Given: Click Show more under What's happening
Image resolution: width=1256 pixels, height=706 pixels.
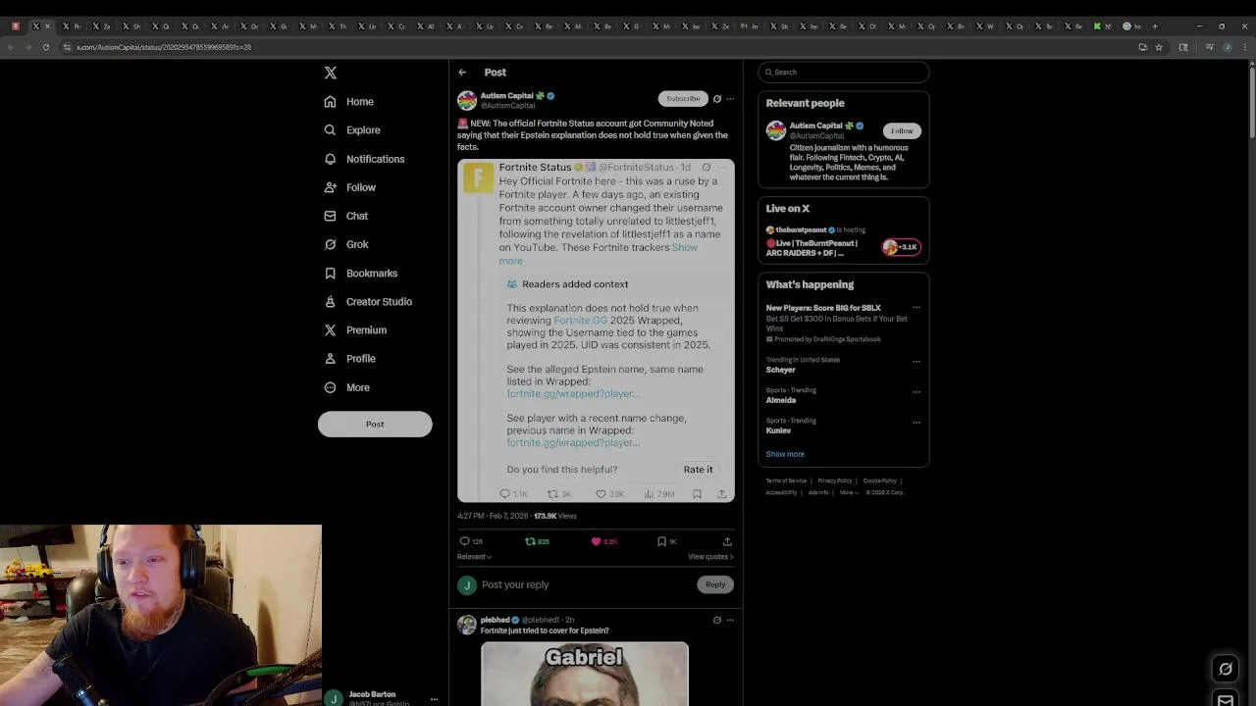Looking at the screenshot, I should tap(785, 454).
